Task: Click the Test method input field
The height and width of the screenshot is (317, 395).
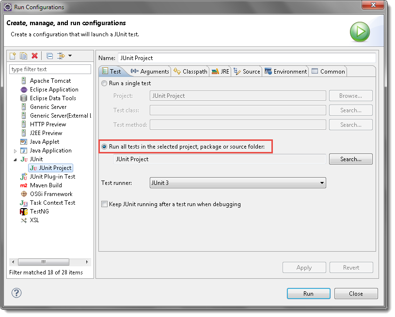Action: 238,125
